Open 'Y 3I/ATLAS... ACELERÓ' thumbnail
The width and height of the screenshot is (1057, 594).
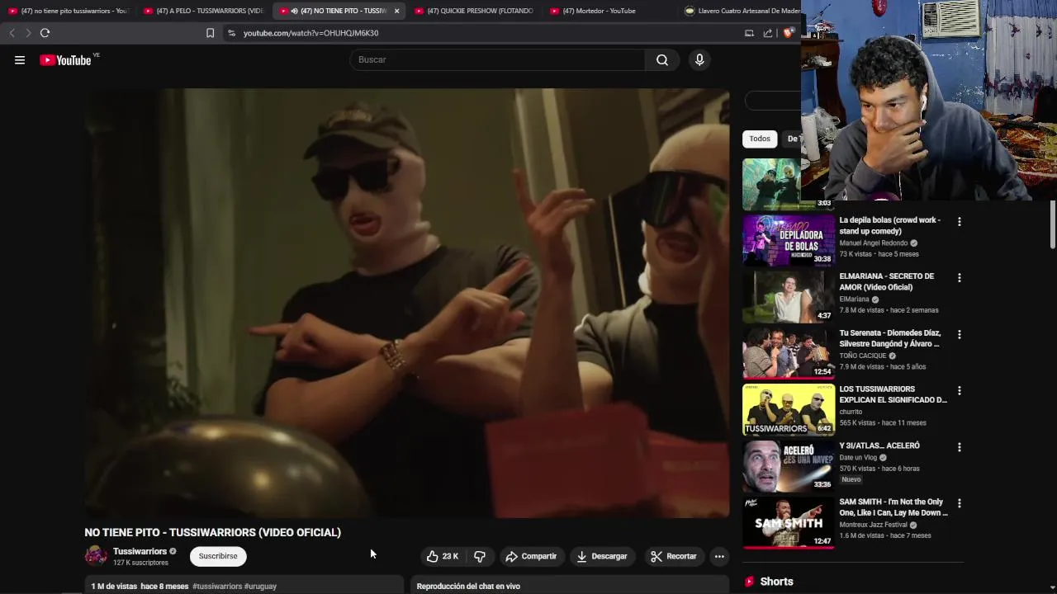coord(789,465)
